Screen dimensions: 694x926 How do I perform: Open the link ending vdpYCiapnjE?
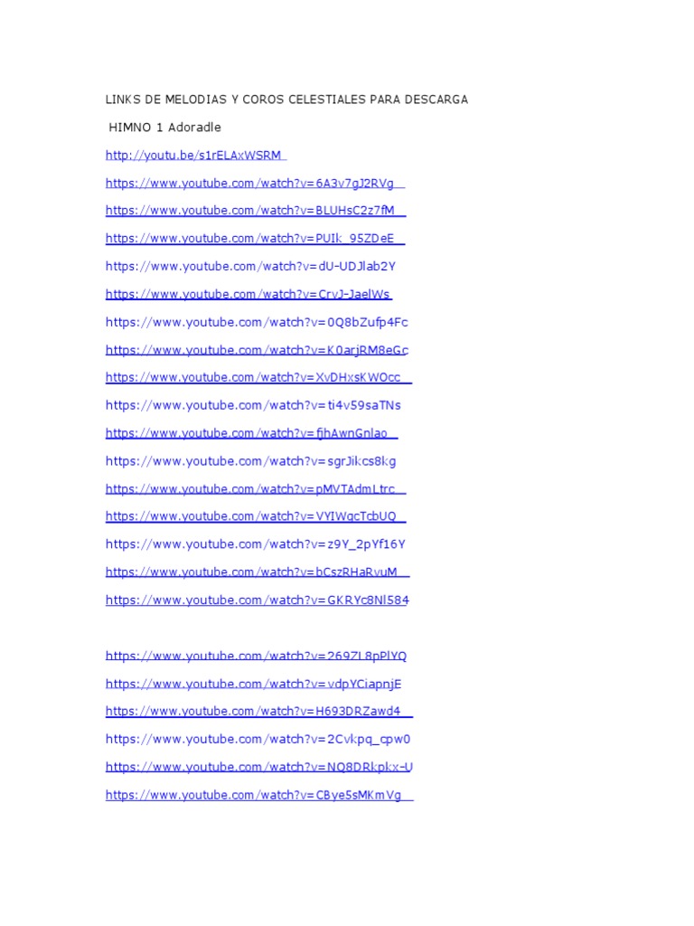pos(253,684)
